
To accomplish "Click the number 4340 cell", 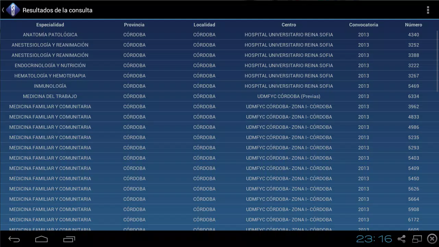I will click(x=414, y=35).
